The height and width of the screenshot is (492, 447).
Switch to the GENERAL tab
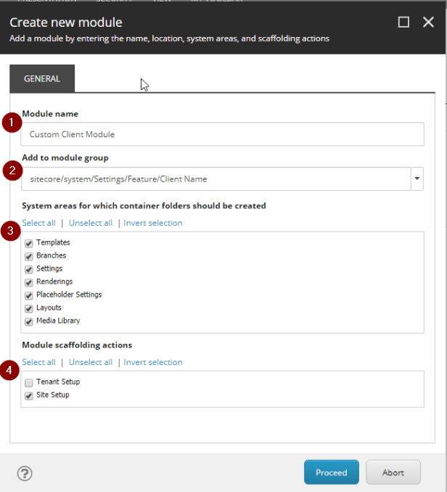tap(42, 78)
